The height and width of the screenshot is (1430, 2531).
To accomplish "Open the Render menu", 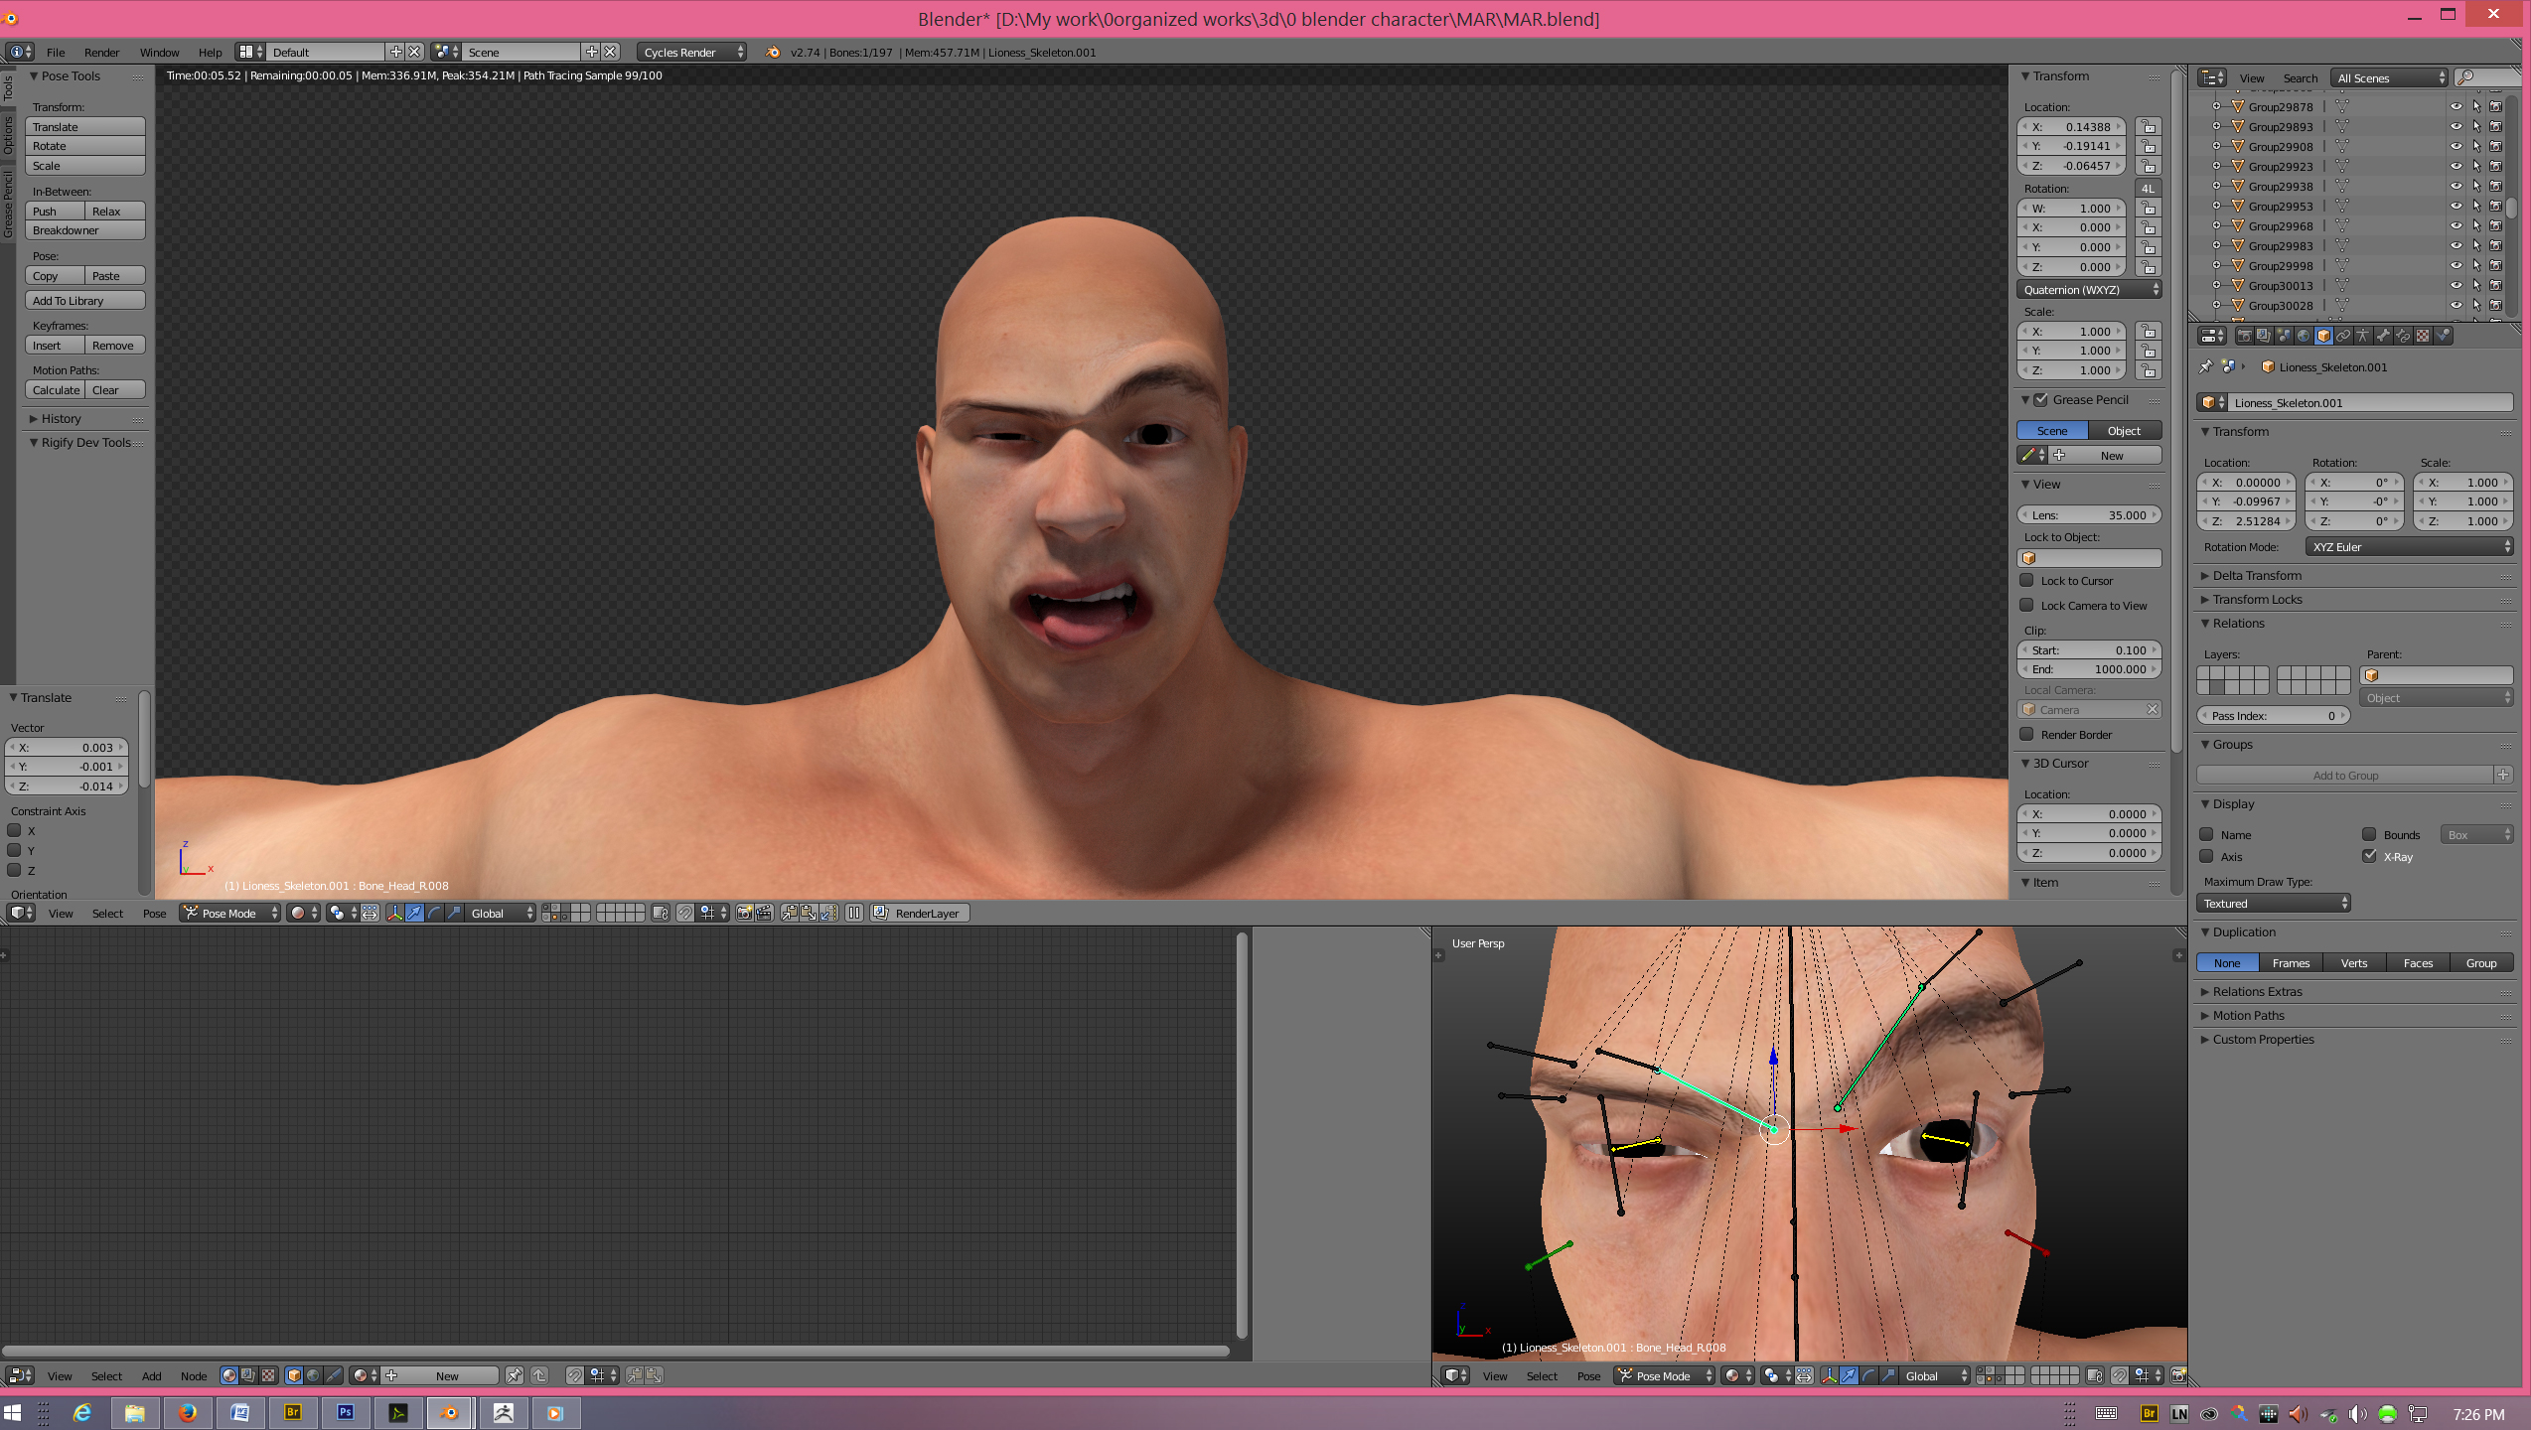I will [x=101, y=53].
